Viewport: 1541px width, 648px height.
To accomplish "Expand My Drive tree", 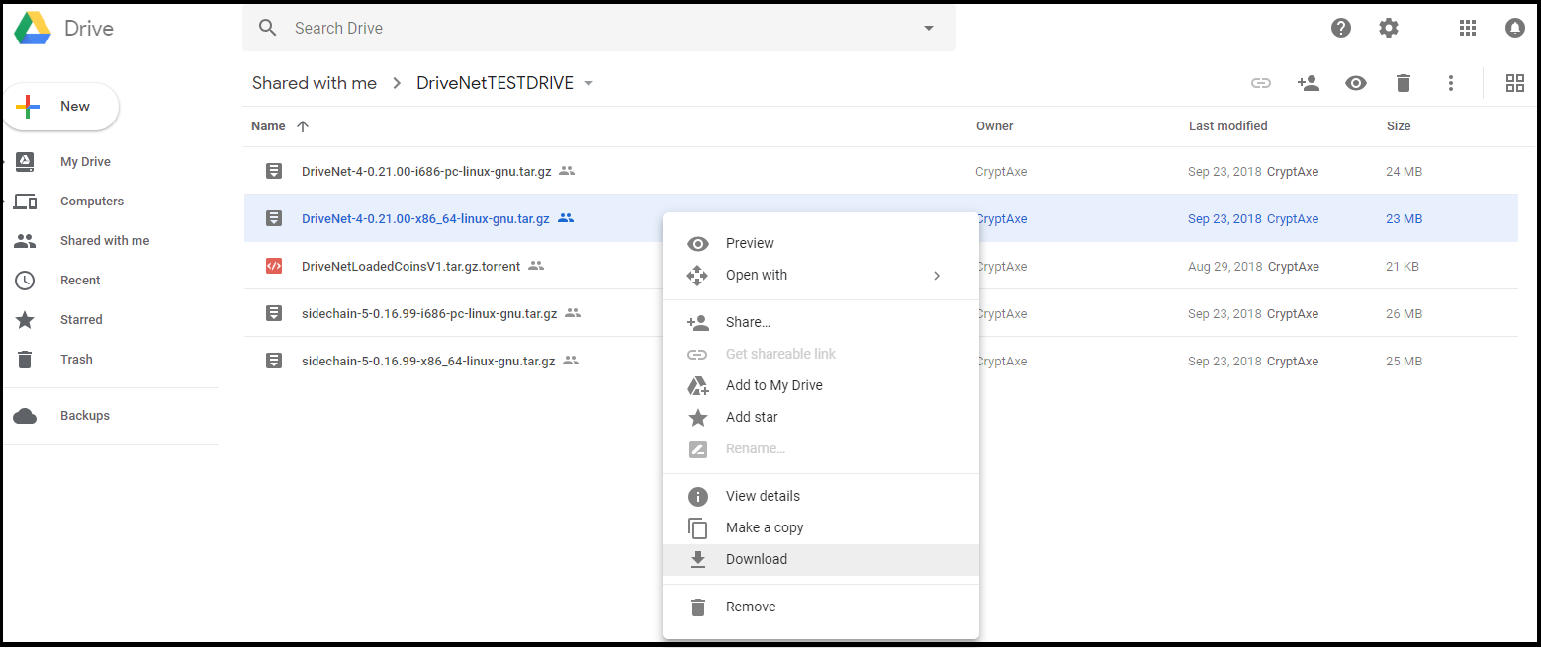I will 4,162.
